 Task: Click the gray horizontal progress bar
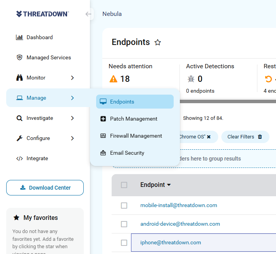click(x=228, y=101)
